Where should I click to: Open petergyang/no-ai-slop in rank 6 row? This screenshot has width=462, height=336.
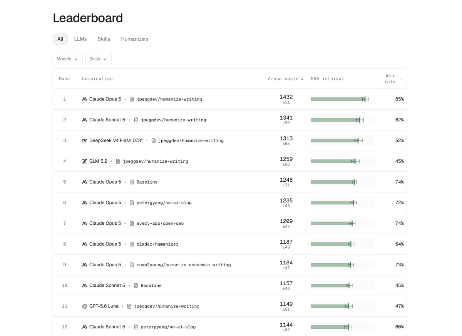tap(164, 203)
